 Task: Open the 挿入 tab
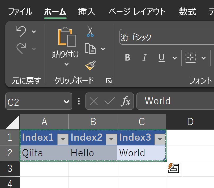[86, 12]
